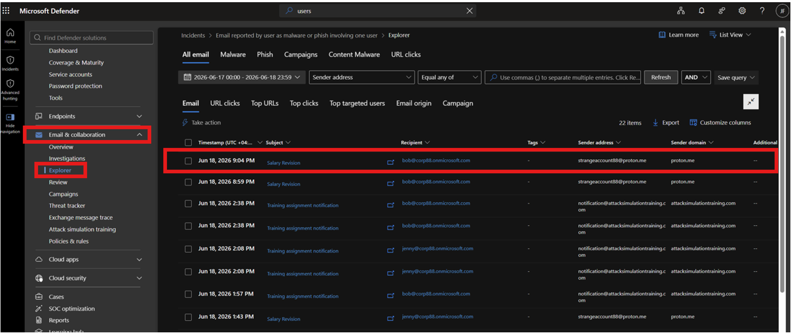Open first Salary Revision email in new window icon
The height and width of the screenshot is (335, 792).
pos(391,162)
